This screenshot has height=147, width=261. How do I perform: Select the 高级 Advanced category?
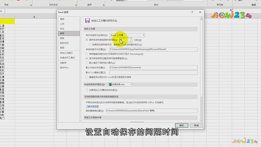[69, 48]
